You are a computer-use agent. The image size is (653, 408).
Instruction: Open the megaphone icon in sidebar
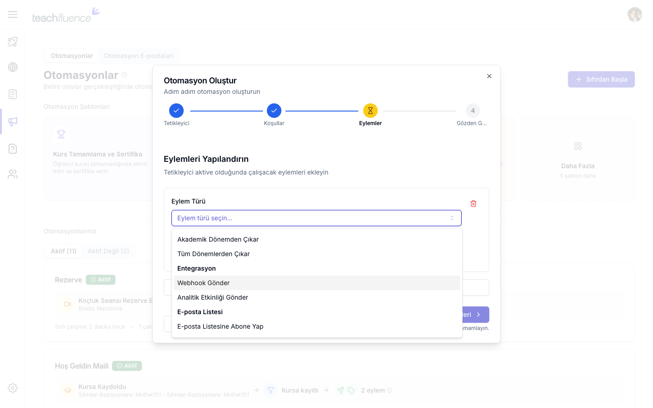point(13,121)
